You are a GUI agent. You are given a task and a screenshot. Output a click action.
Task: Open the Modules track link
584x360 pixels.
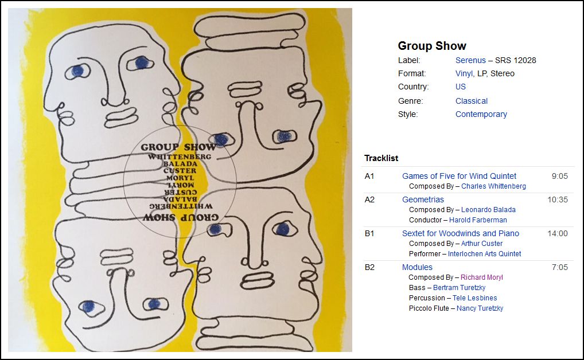[417, 267]
